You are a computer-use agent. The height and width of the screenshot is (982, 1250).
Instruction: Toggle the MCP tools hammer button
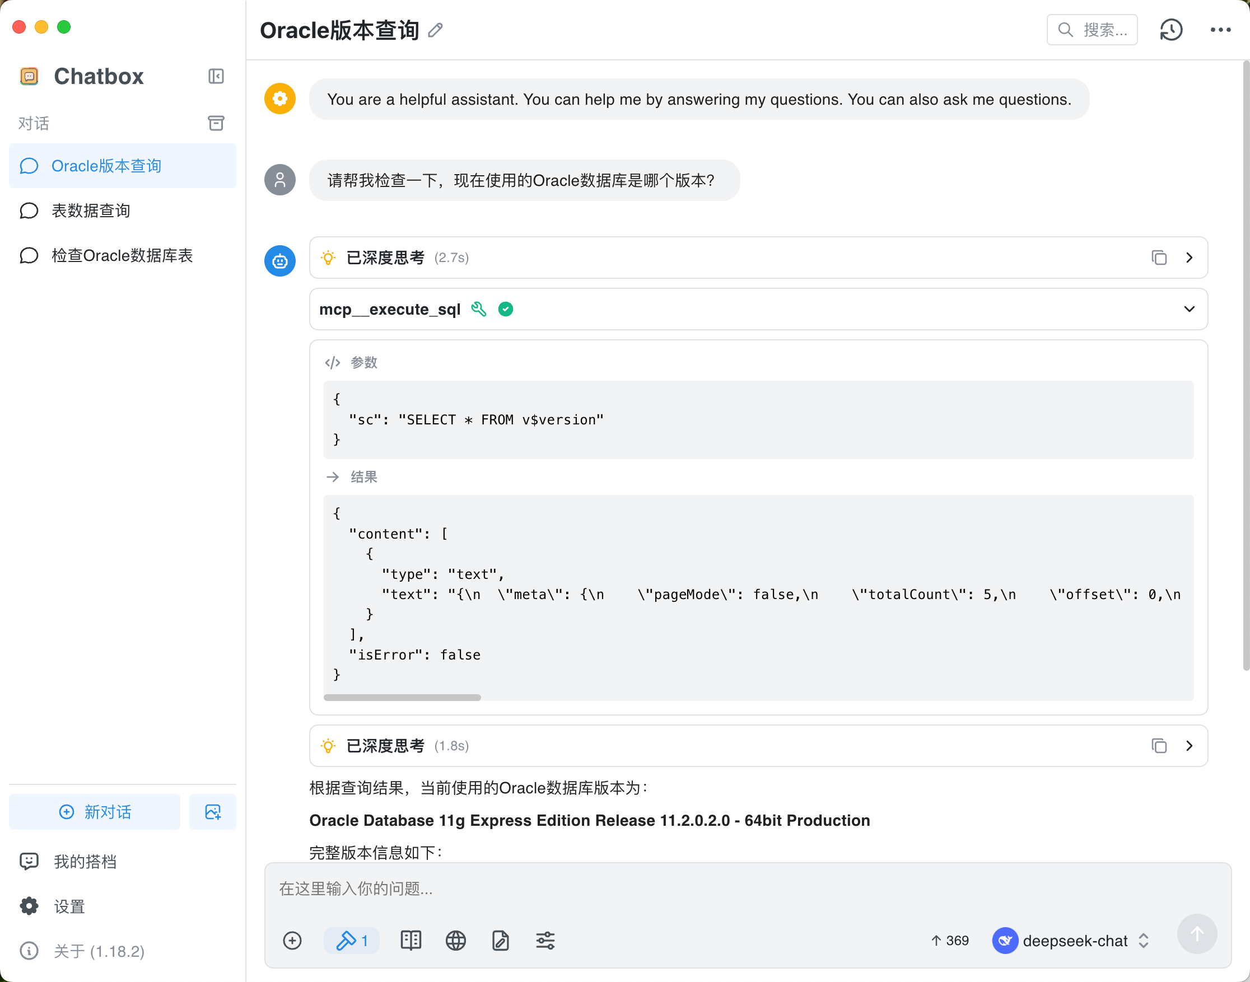pyautogui.click(x=351, y=941)
